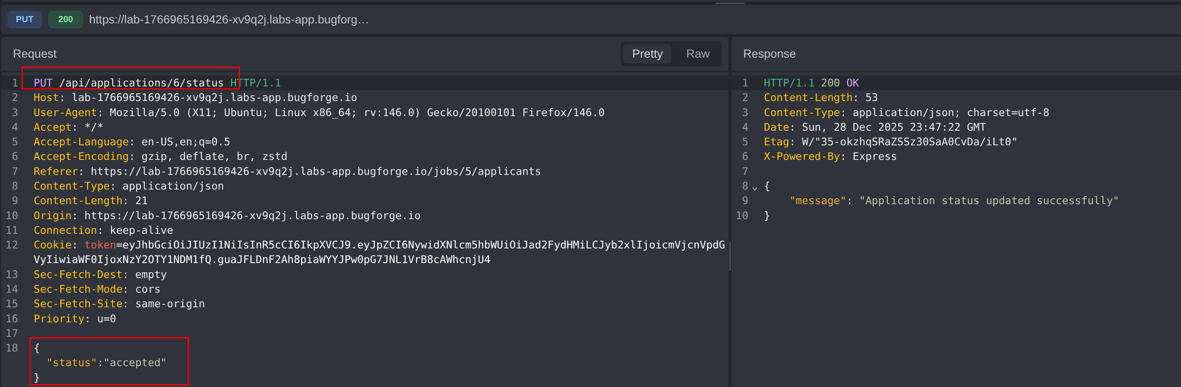Select the Pretty request view
Image resolution: width=1181 pixels, height=387 pixels.
pyautogui.click(x=647, y=54)
